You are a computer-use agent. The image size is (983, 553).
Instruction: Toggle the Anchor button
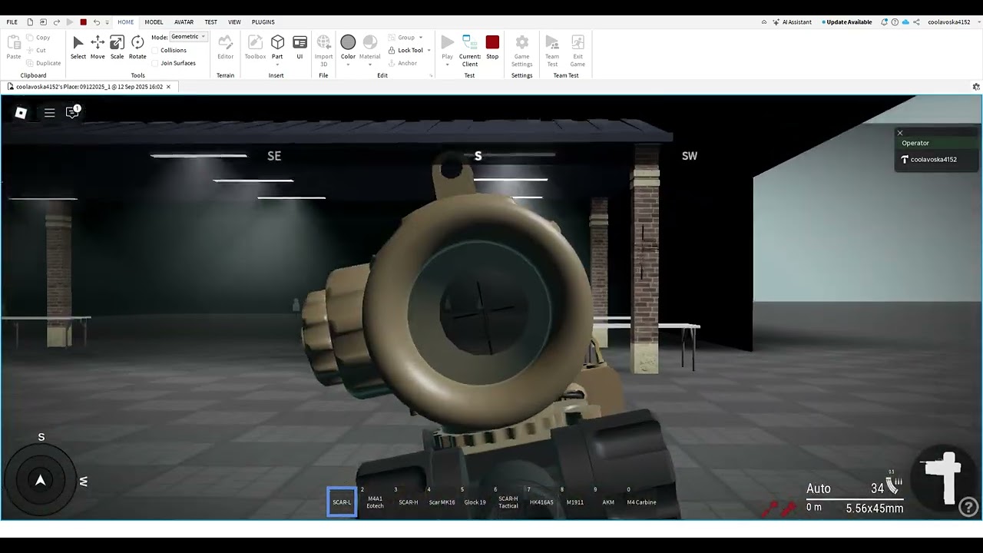(x=402, y=63)
